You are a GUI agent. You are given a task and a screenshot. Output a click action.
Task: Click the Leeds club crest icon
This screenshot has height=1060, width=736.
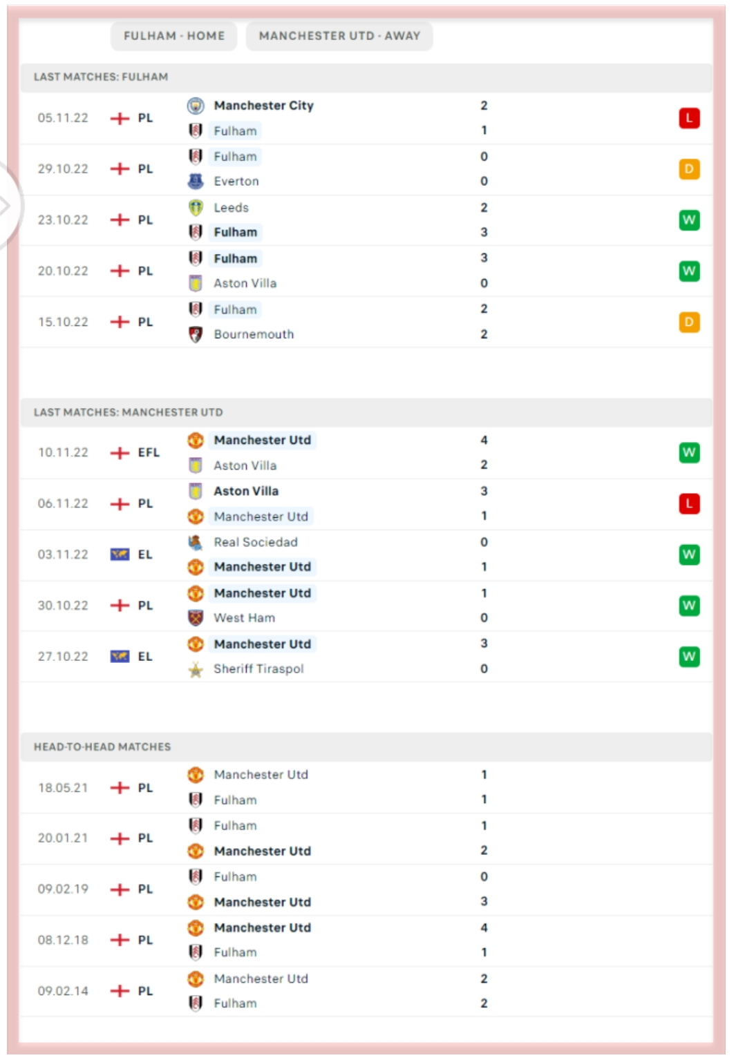pyautogui.click(x=196, y=207)
